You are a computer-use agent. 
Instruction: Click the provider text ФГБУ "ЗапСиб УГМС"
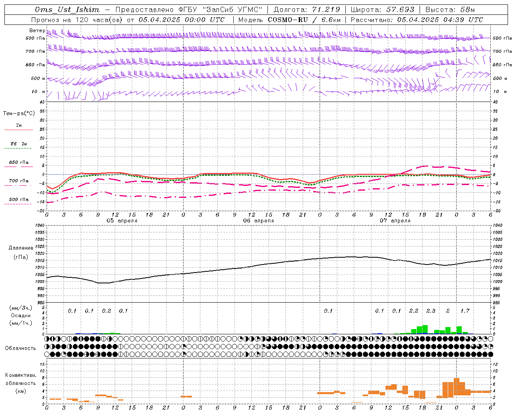[220, 10]
